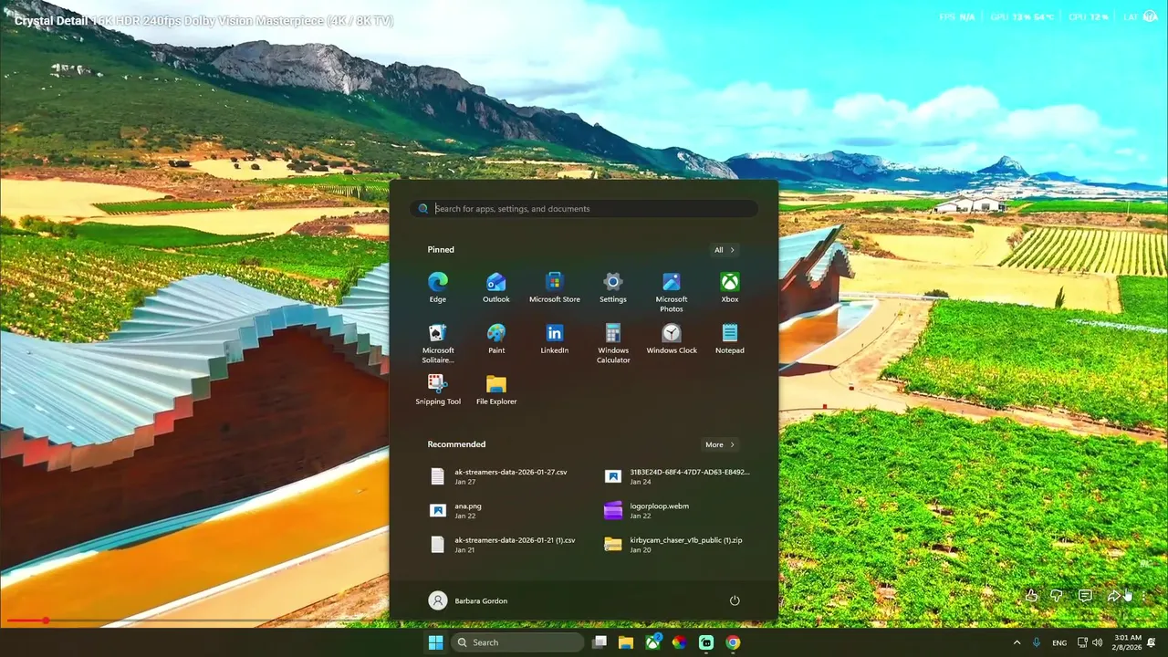
Task: Click the power button in Start menu
Action: coord(735,600)
